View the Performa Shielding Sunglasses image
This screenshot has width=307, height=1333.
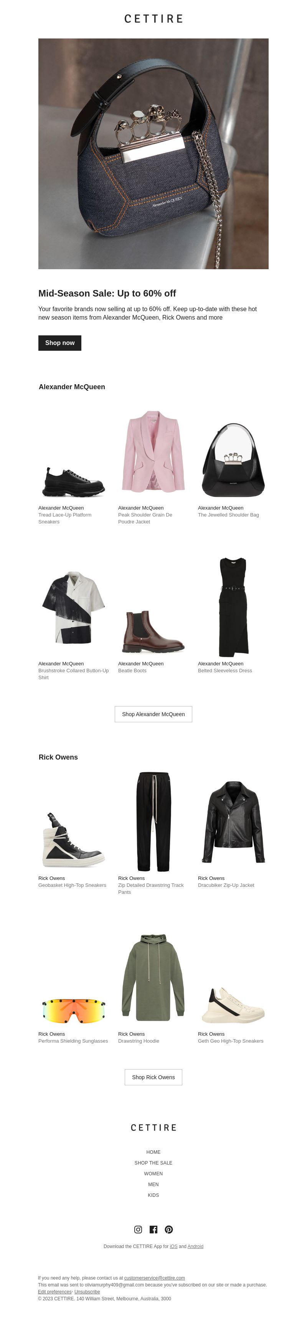[73, 1010]
